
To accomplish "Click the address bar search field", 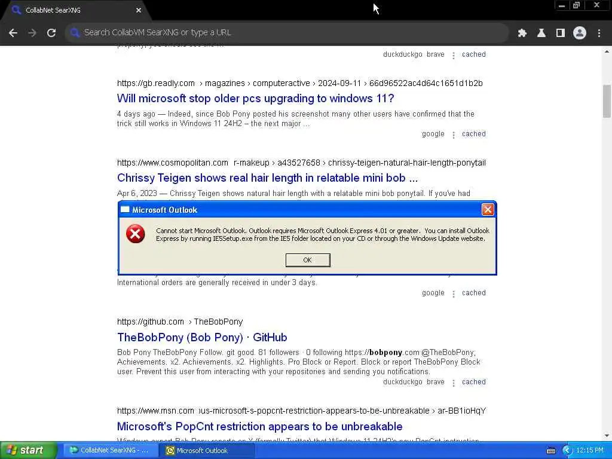I will pos(287,33).
